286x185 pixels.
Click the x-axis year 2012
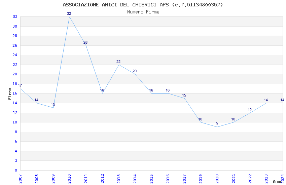(102, 179)
